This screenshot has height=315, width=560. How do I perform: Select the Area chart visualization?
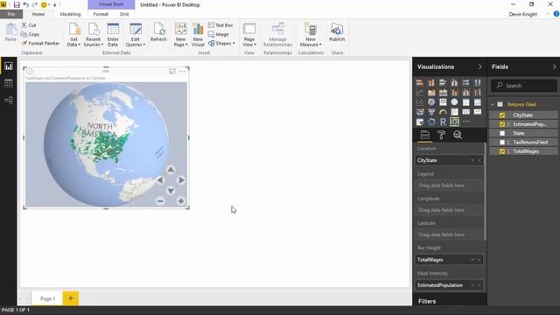431,93
